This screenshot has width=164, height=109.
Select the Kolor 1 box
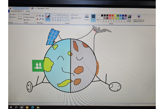93,18
